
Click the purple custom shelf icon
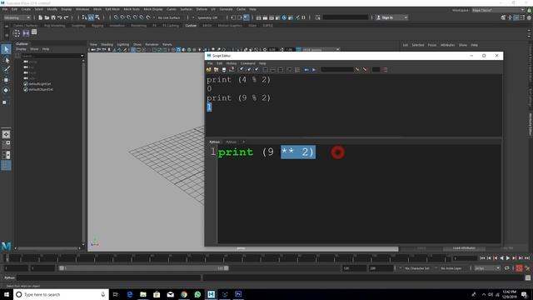click(x=26, y=33)
